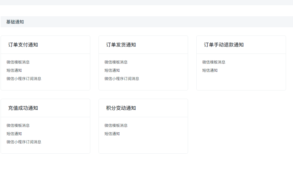Edit 短信通知 in 积分变动通知 card
Screen dimensions: 293x182
[112, 134]
